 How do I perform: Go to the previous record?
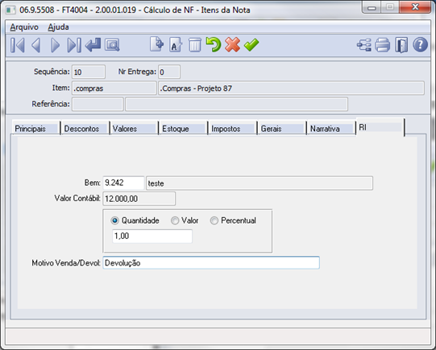[x=36, y=45]
